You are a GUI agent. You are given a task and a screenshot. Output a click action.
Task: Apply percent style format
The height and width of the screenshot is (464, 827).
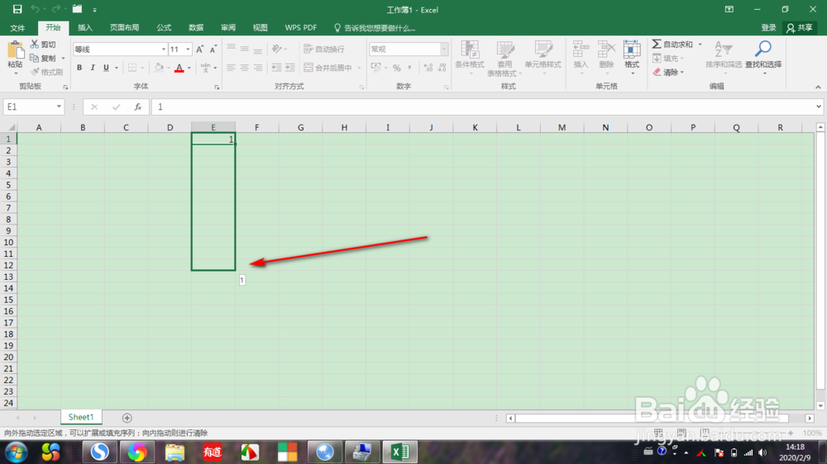tap(397, 68)
